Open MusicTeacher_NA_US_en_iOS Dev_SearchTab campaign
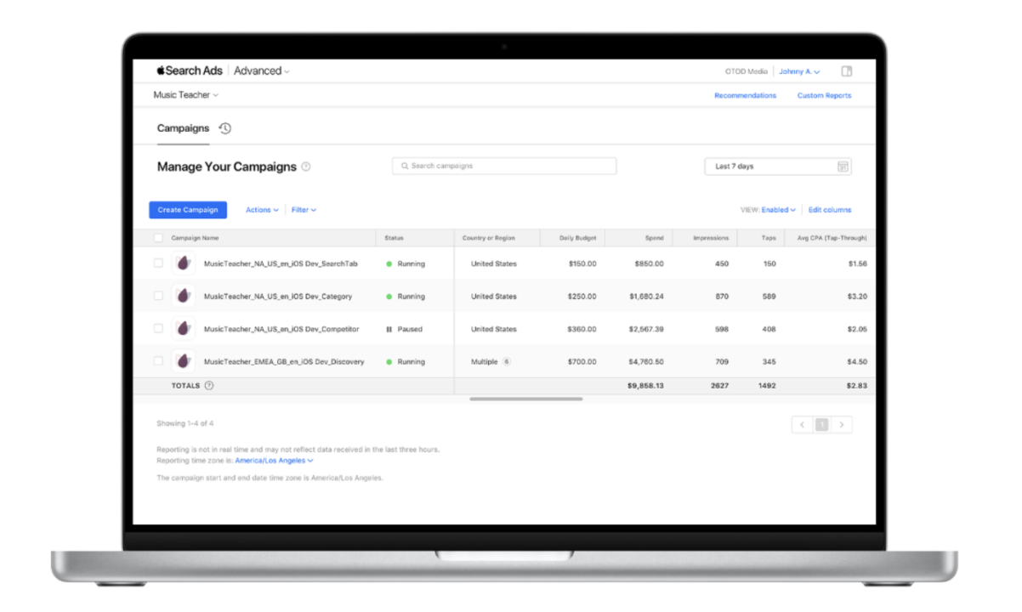 (281, 264)
